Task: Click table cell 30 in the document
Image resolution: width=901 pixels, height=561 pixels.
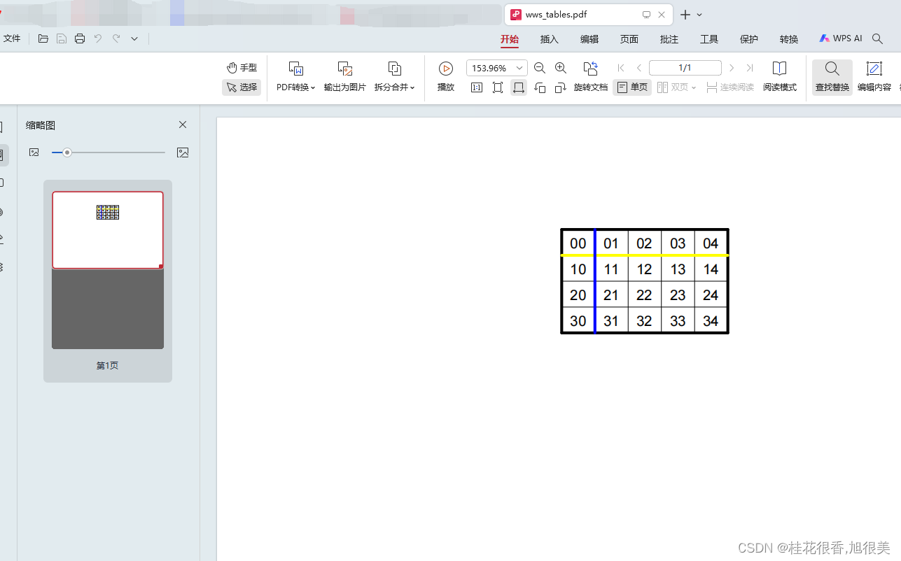Action: (x=578, y=321)
